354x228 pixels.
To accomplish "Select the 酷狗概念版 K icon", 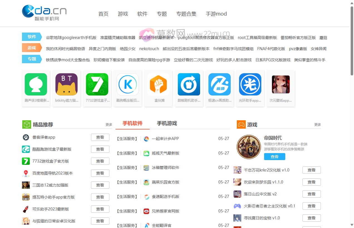I will 128,84.
